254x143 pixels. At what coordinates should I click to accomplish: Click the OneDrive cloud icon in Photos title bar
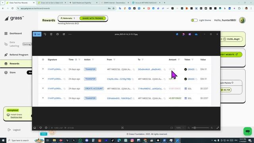coord(196,34)
